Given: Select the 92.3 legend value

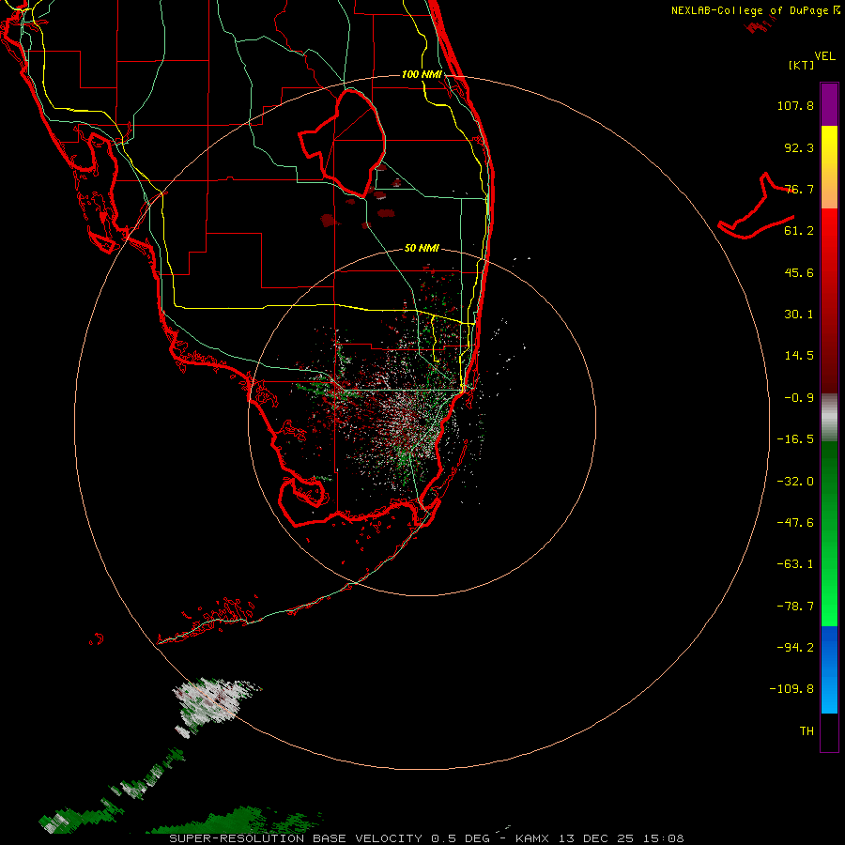Looking at the screenshot, I should pyautogui.click(x=799, y=147).
